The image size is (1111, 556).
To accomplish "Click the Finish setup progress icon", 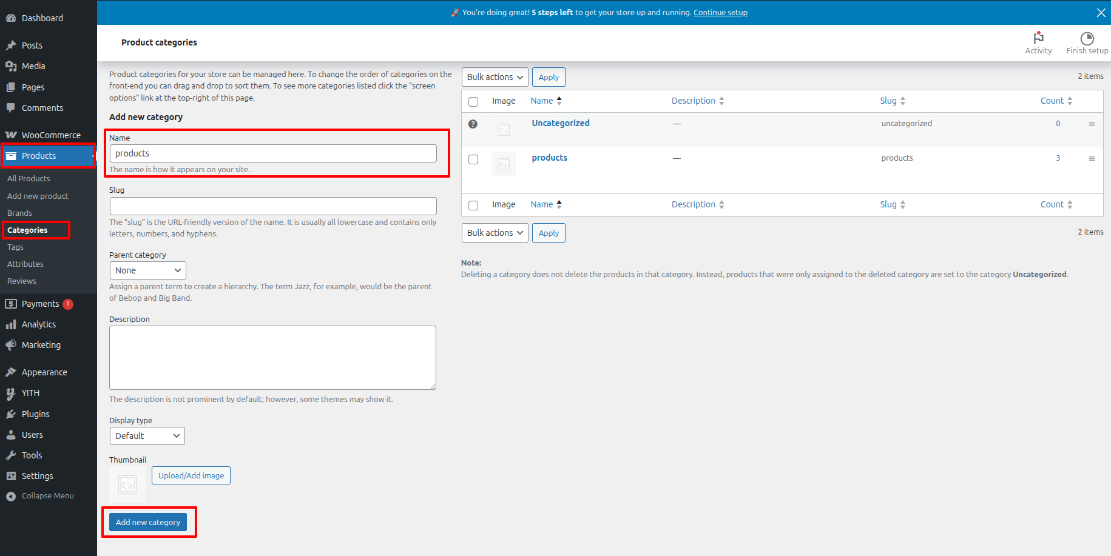I will 1087,38.
